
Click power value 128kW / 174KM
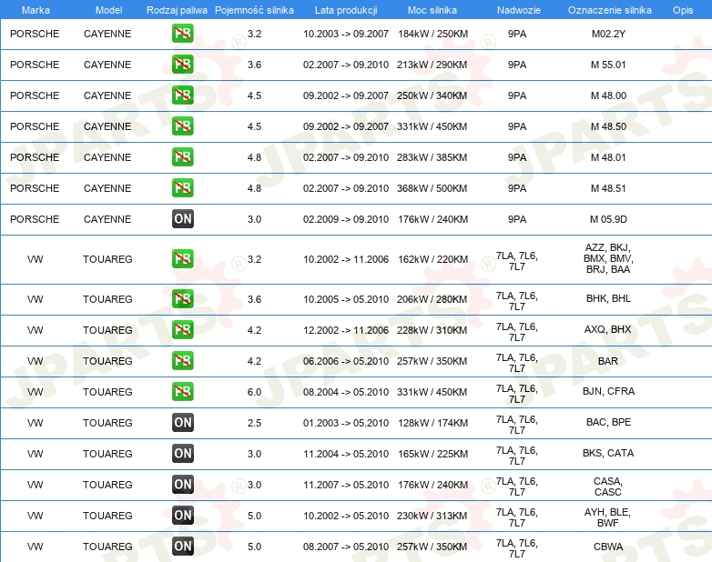432,423
